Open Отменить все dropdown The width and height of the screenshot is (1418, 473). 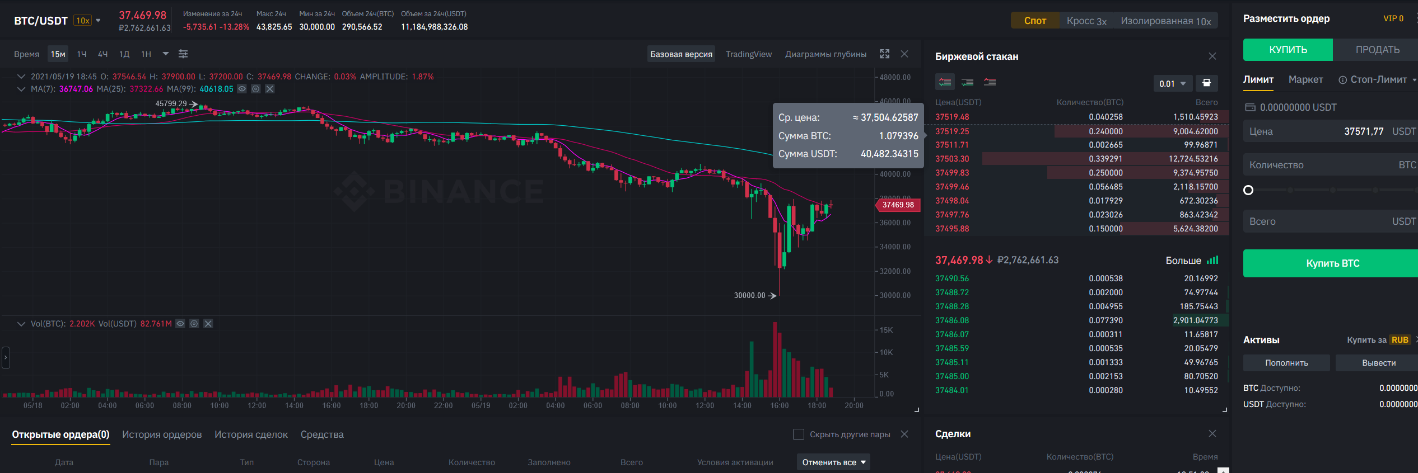pyautogui.click(x=833, y=462)
